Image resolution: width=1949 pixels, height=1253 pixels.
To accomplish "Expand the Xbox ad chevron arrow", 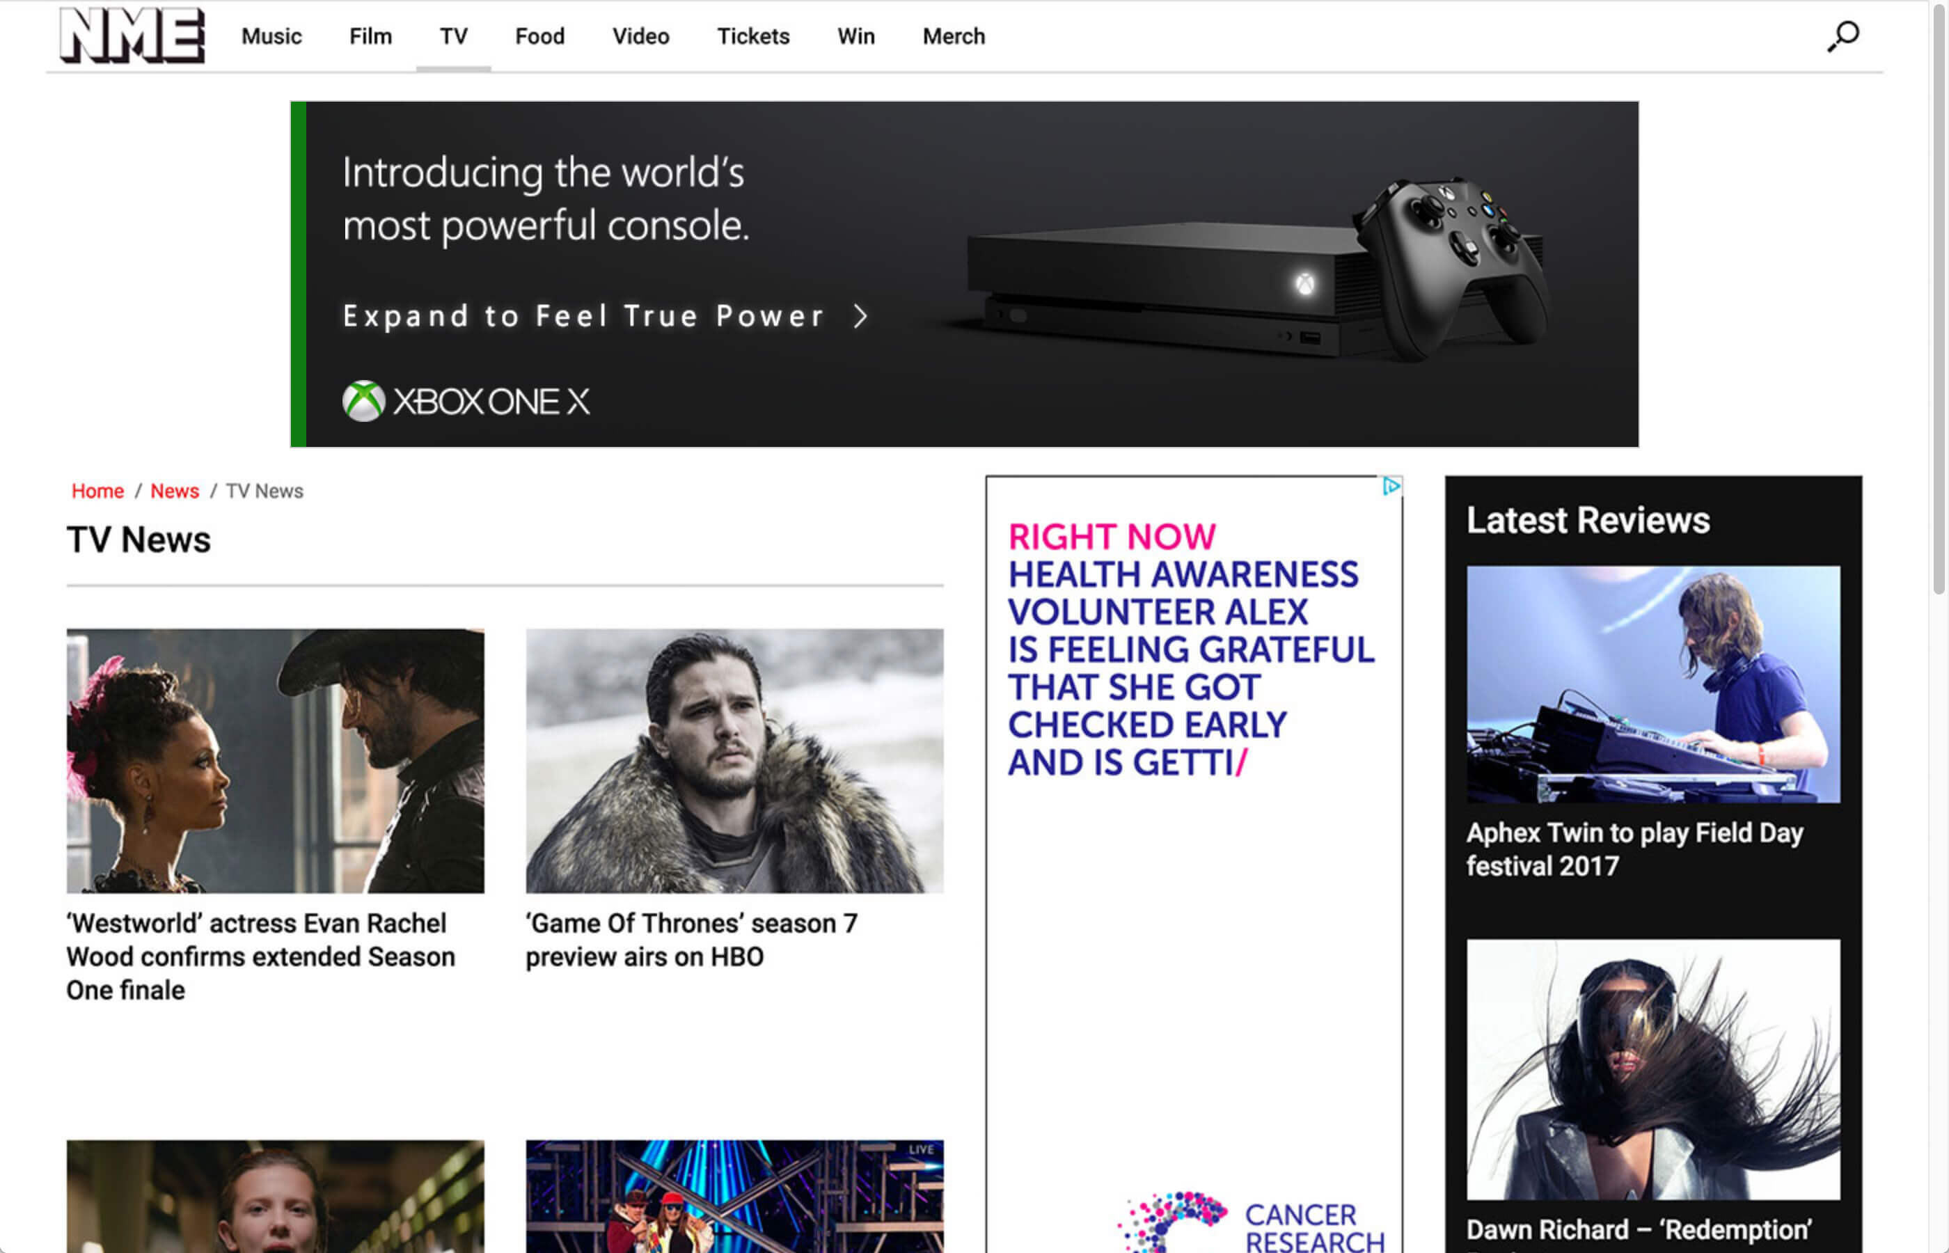I will [x=860, y=316].
